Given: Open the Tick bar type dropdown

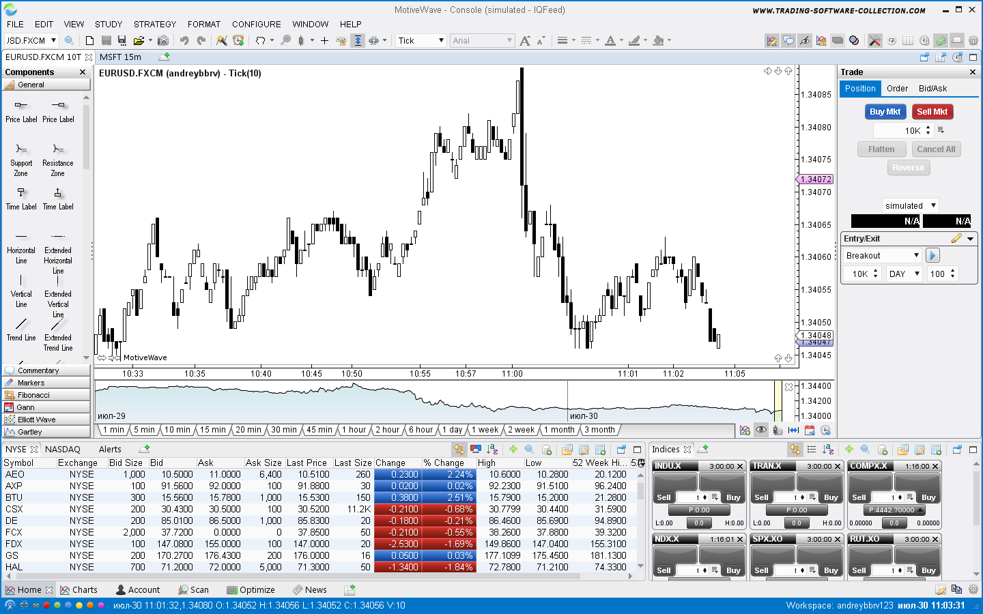Looking at the screenshot, I should point(421,41).
